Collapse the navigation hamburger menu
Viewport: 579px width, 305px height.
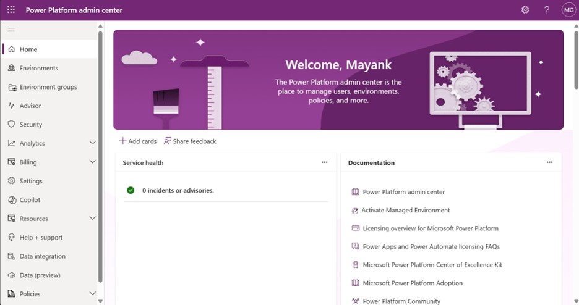point(11,30)
